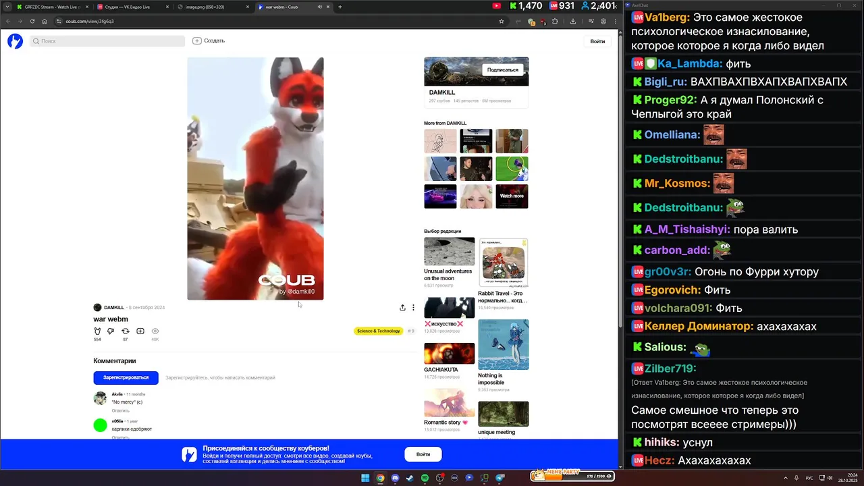The height and width of the screenshot is (486, 864).
Task: Open the tab search dropdown arrow
Action: (7, 7)
